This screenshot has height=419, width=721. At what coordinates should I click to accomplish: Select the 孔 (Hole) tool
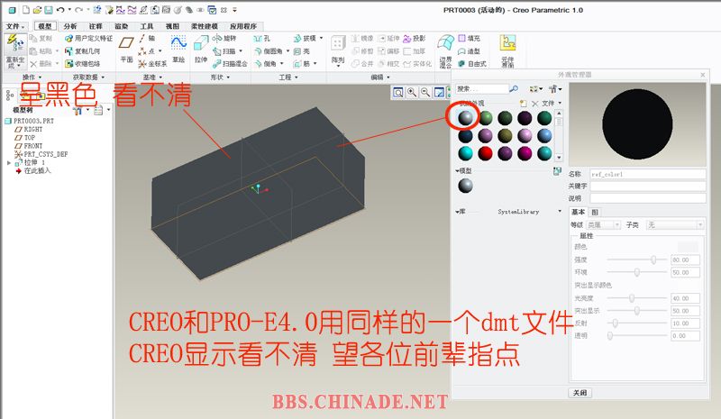click(262, 38)
